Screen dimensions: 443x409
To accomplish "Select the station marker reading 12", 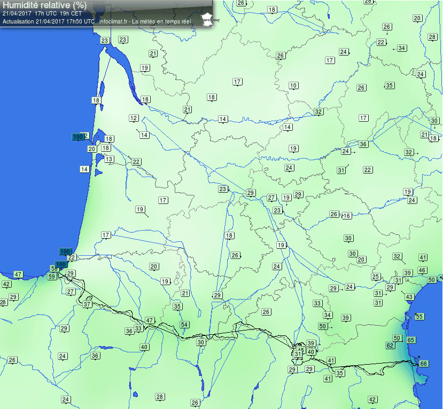I will [x=134, y=119].
